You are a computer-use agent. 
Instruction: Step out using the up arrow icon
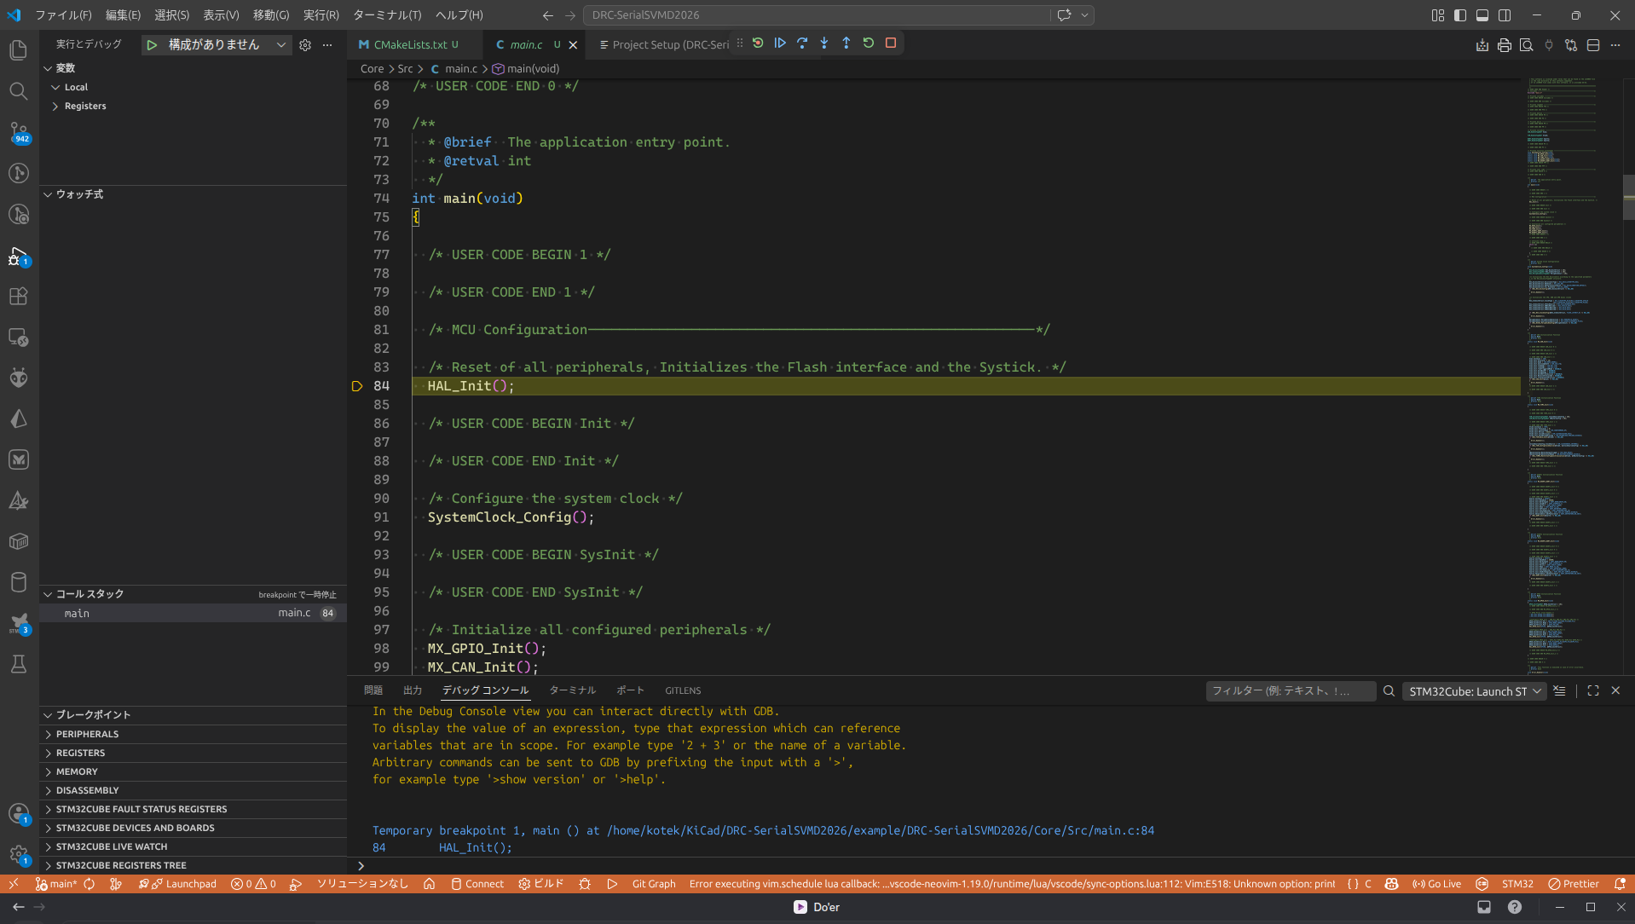tap(846, 43)
